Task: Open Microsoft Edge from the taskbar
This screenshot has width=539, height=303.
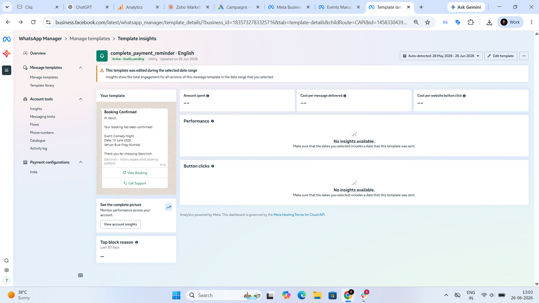Action: [302, 295]
